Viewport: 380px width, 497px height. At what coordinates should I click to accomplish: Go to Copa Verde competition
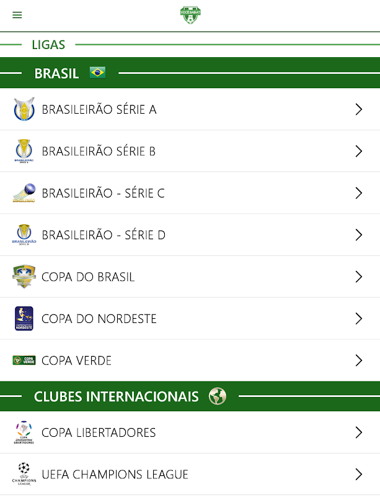pyautogui.click(x=77, y=360)
